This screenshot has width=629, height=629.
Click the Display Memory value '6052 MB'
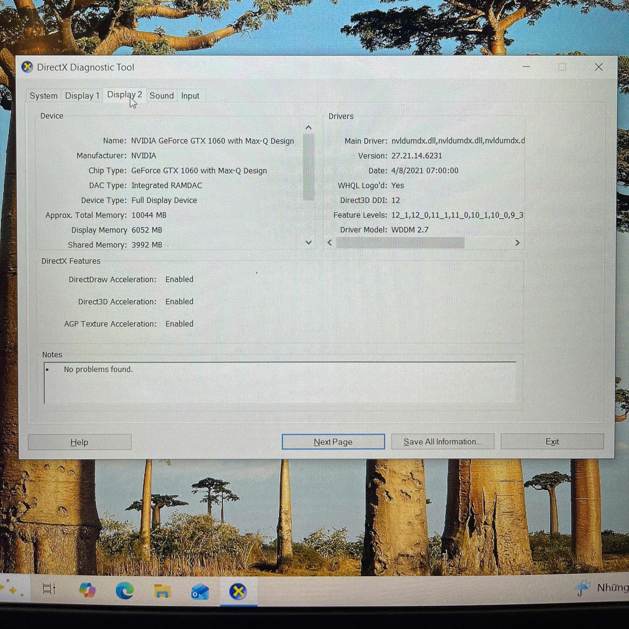pos(147,230)
